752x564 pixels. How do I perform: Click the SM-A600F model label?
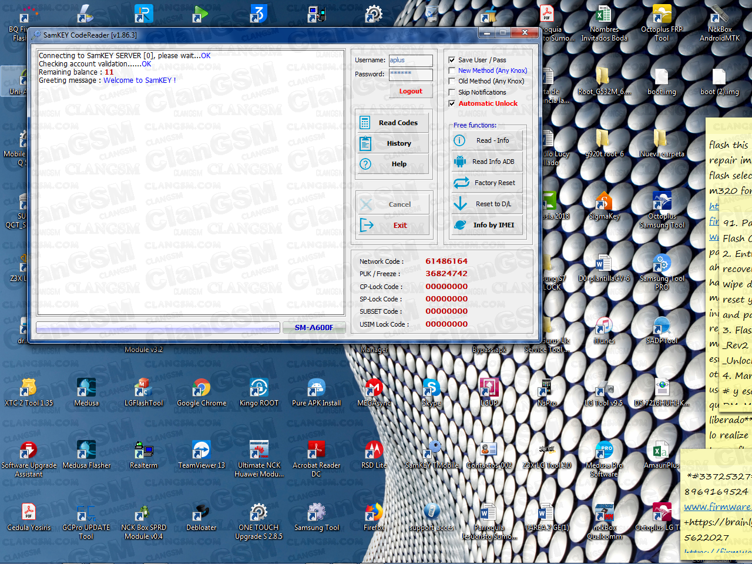[x=314, y=328]
